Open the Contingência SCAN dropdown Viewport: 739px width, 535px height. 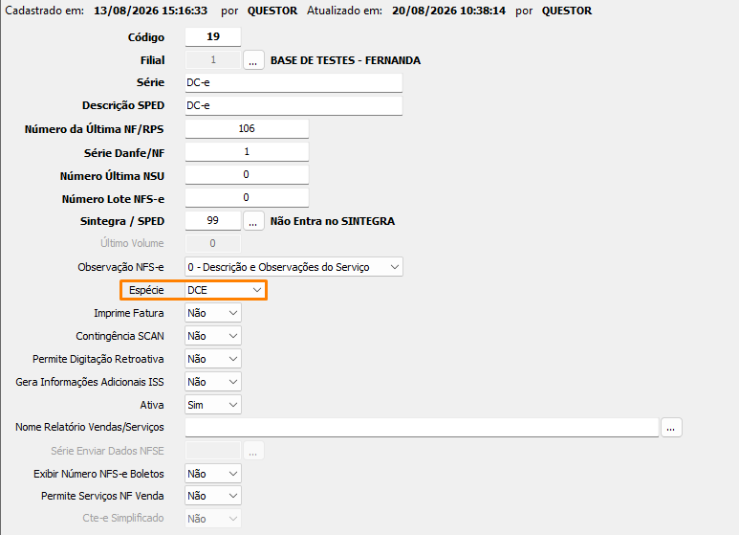tap(213, 336)
